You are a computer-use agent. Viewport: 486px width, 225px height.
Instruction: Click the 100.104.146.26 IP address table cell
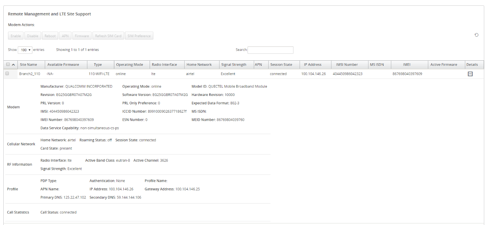pos(313,74)
